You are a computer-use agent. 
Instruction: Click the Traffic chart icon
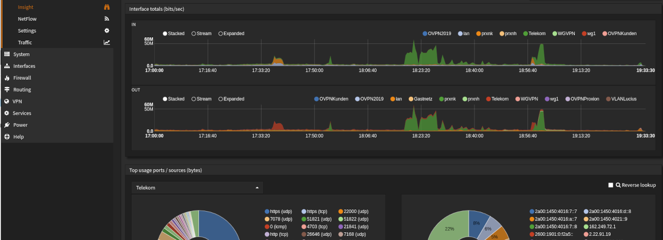107,42
